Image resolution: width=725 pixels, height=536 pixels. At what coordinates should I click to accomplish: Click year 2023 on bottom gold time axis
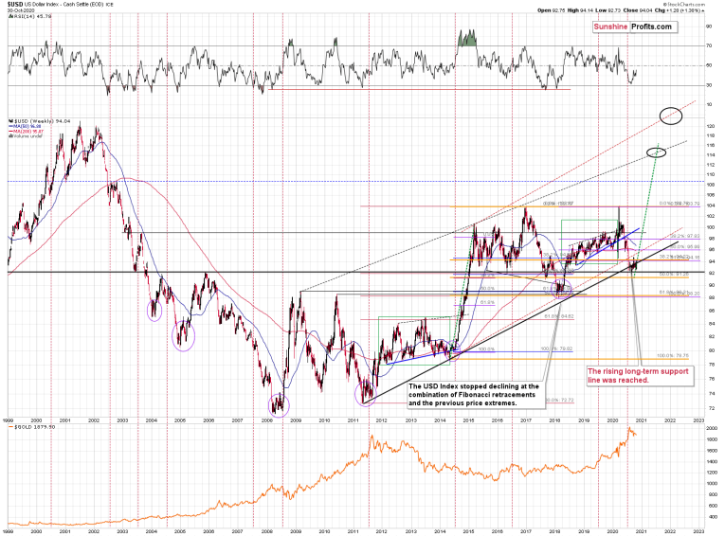[698, 532]
